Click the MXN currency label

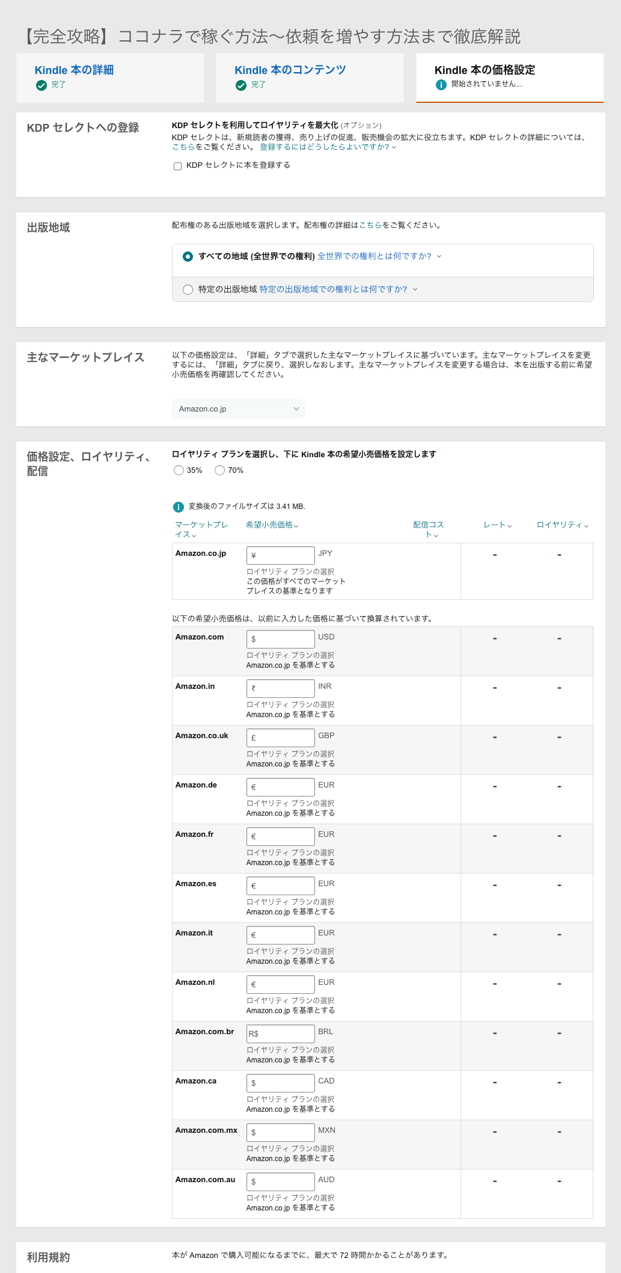coord(327,1130)
